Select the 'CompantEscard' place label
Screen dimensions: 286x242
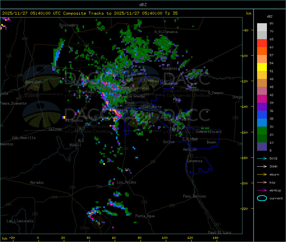click(209, 131)
